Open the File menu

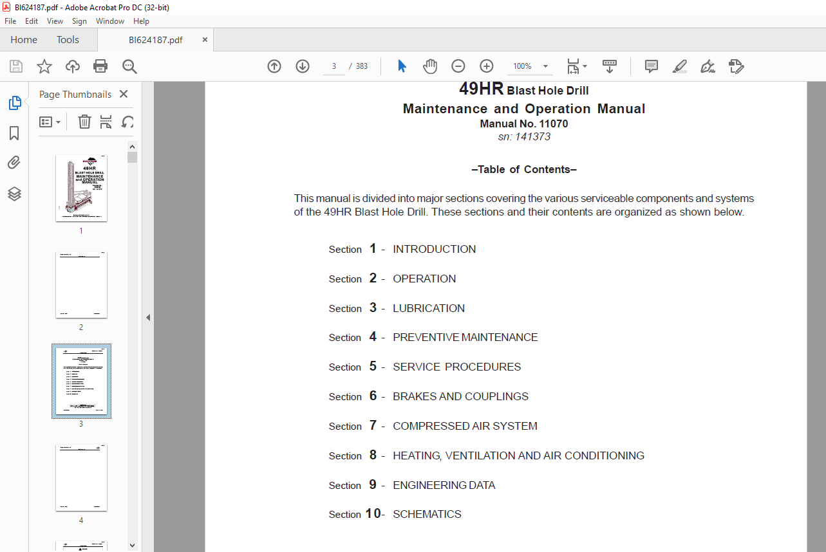pyautogui.click(x=10, y=21)
